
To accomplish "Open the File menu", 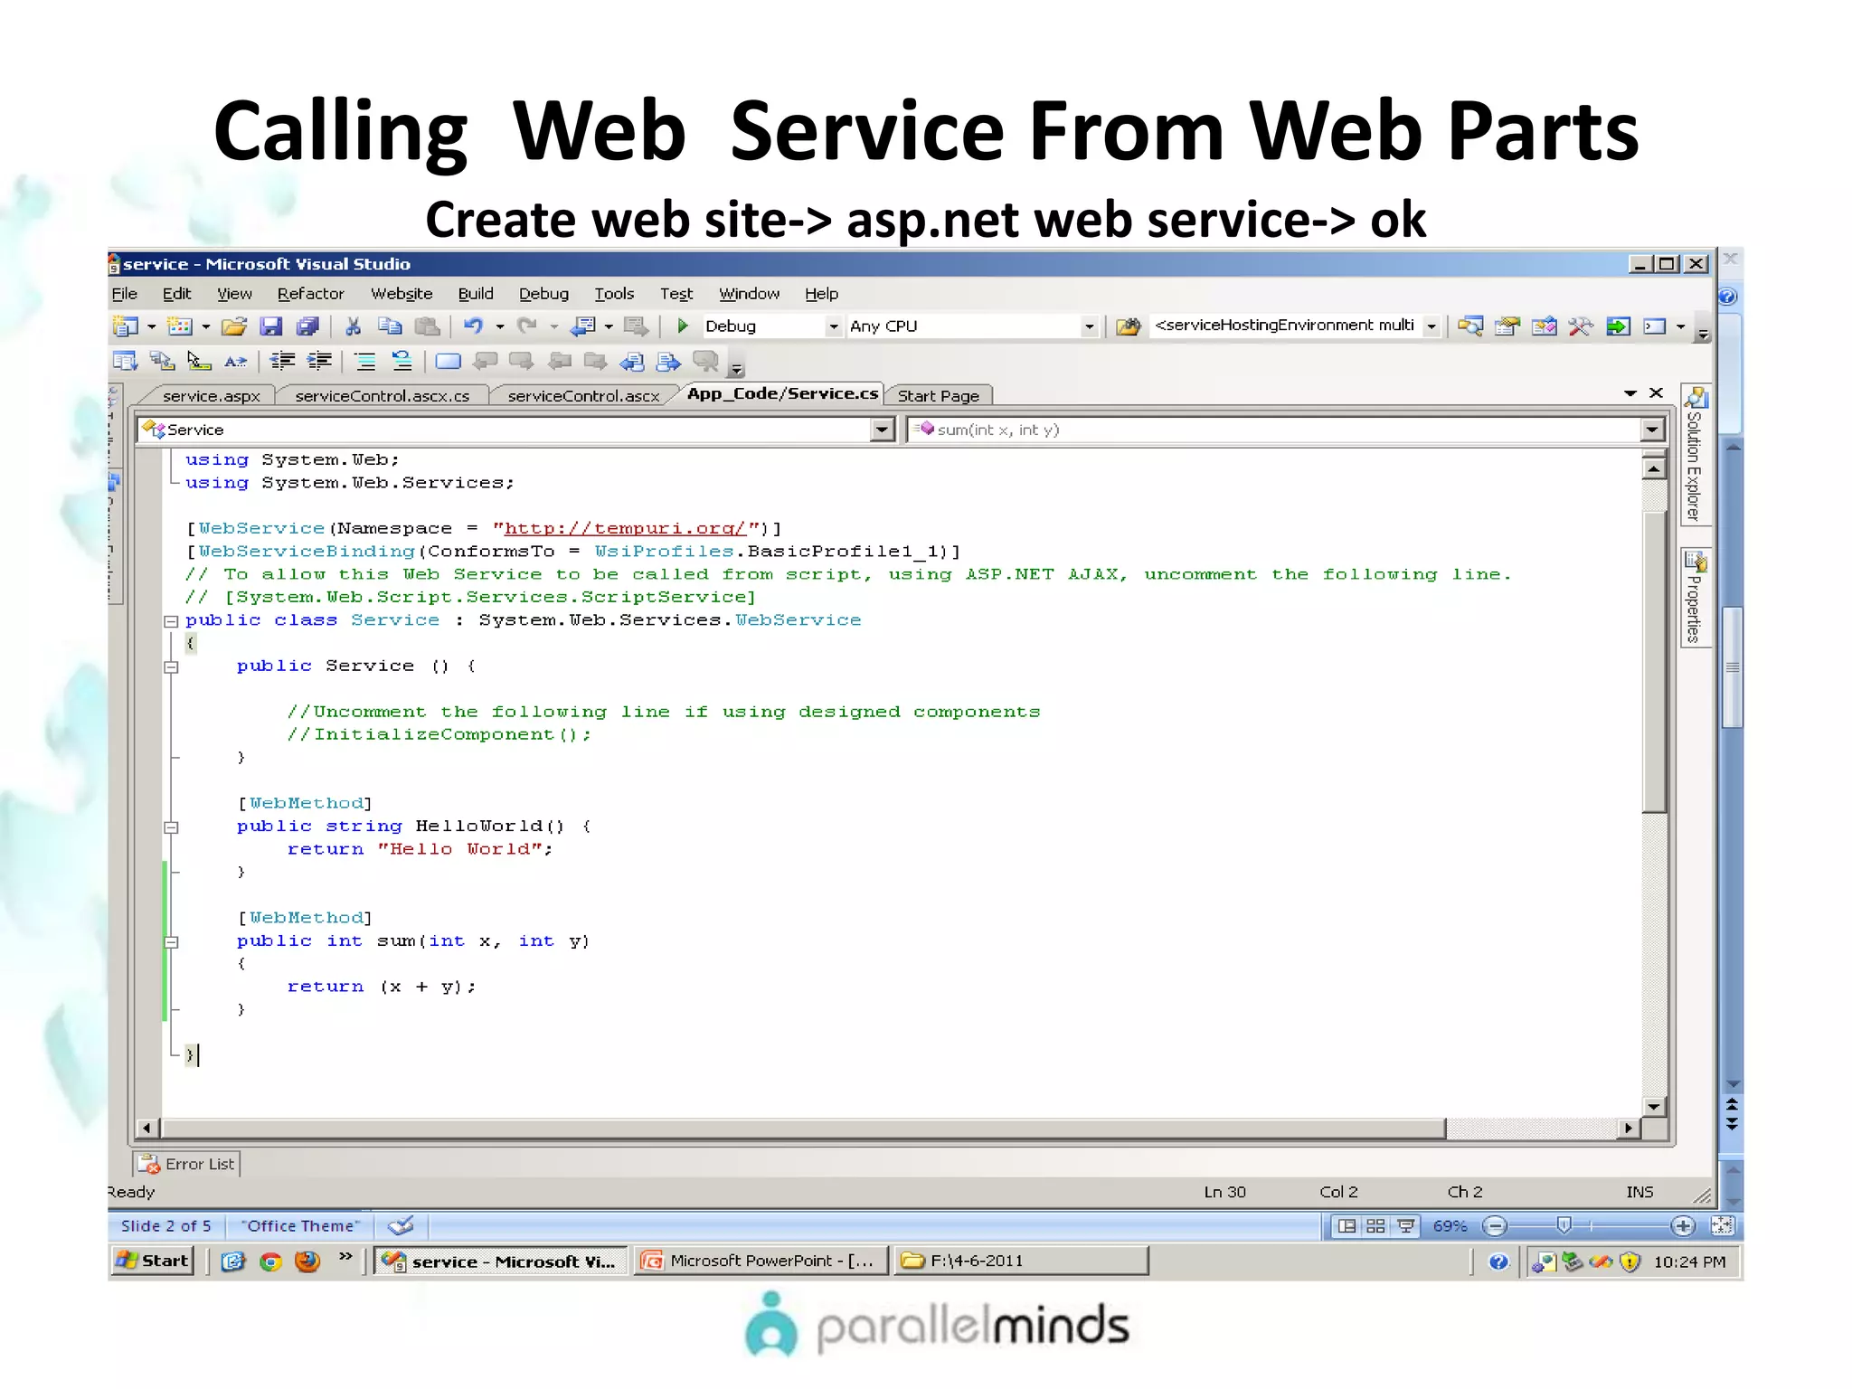I will [x=125, y=294].
